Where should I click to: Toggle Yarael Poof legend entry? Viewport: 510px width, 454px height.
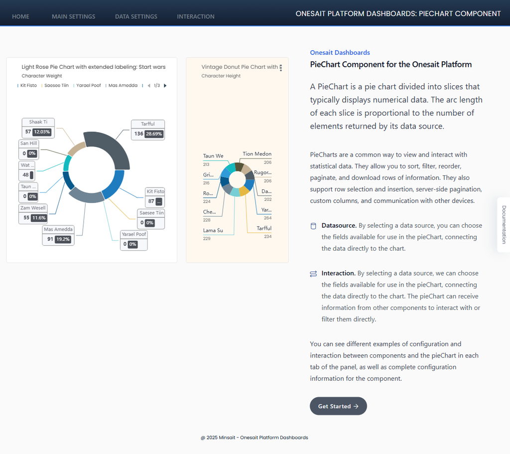[x=88, y=86]
